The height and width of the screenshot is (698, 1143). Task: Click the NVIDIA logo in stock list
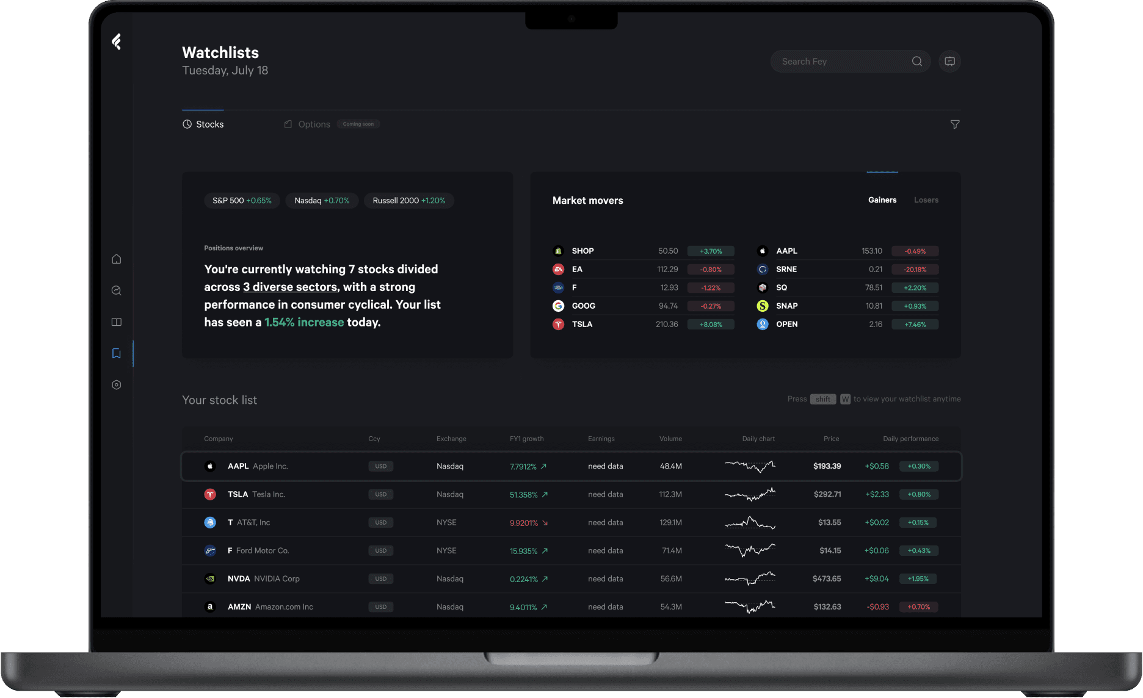pyautogui.click(x=210, y=578)
